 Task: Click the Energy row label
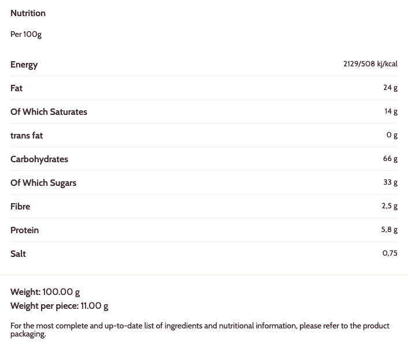tap(24, 65)
